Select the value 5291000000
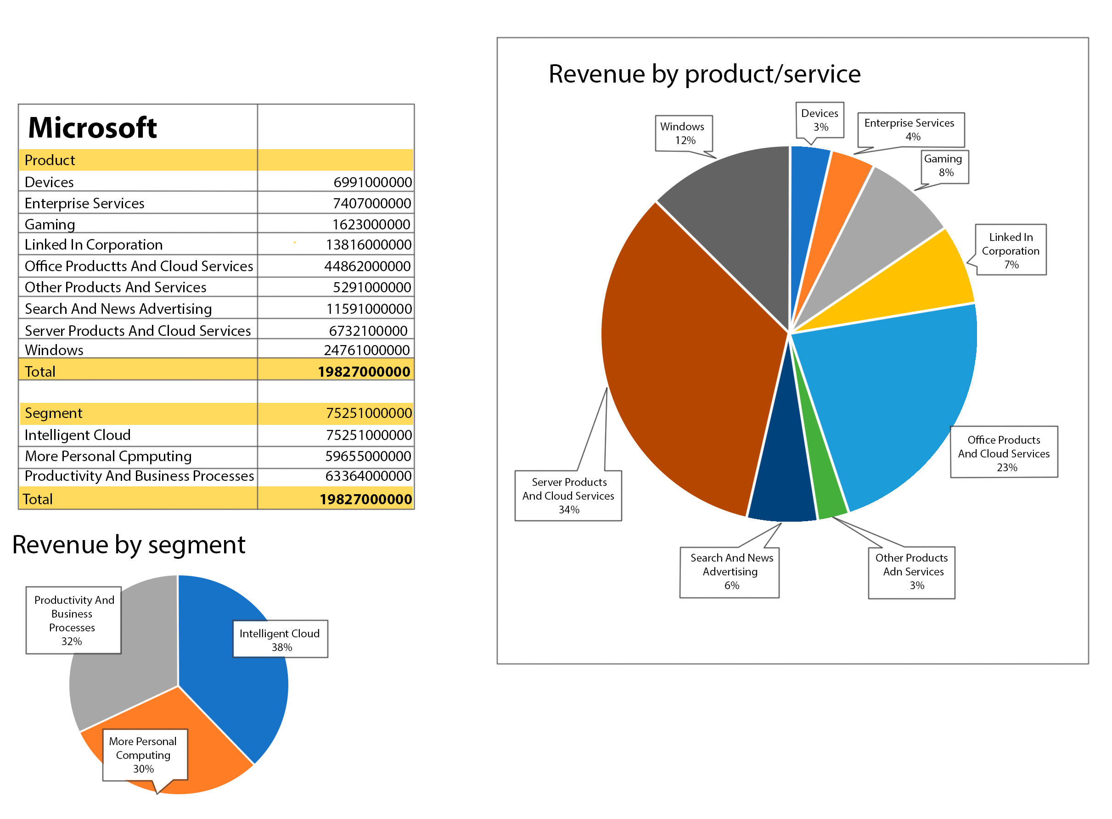Image resolution: width=1112 pixels, height=819 pixels. point(372,288)
